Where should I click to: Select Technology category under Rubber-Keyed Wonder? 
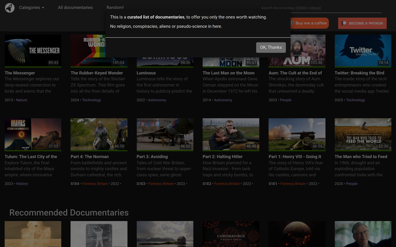point(91,100)
